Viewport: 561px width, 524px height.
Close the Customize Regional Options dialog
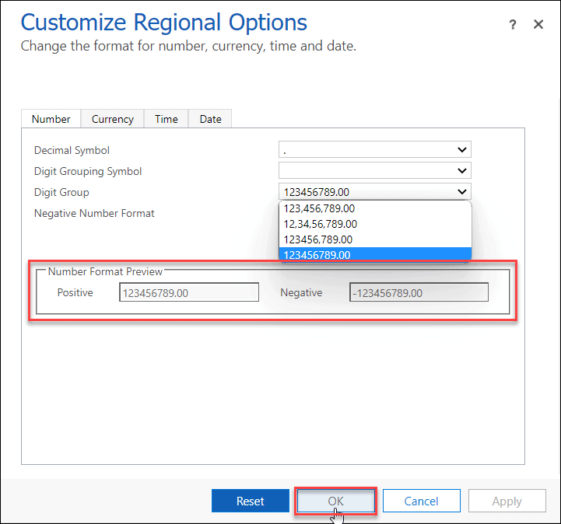538,25
